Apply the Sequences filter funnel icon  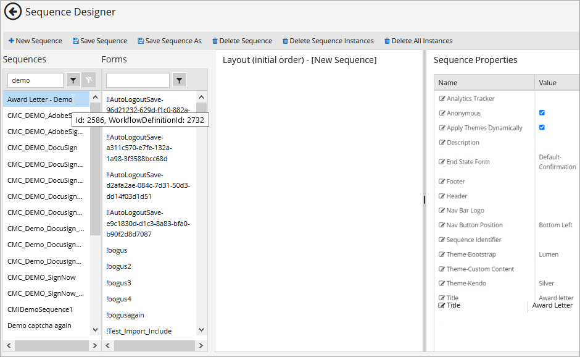pos(73,80)
